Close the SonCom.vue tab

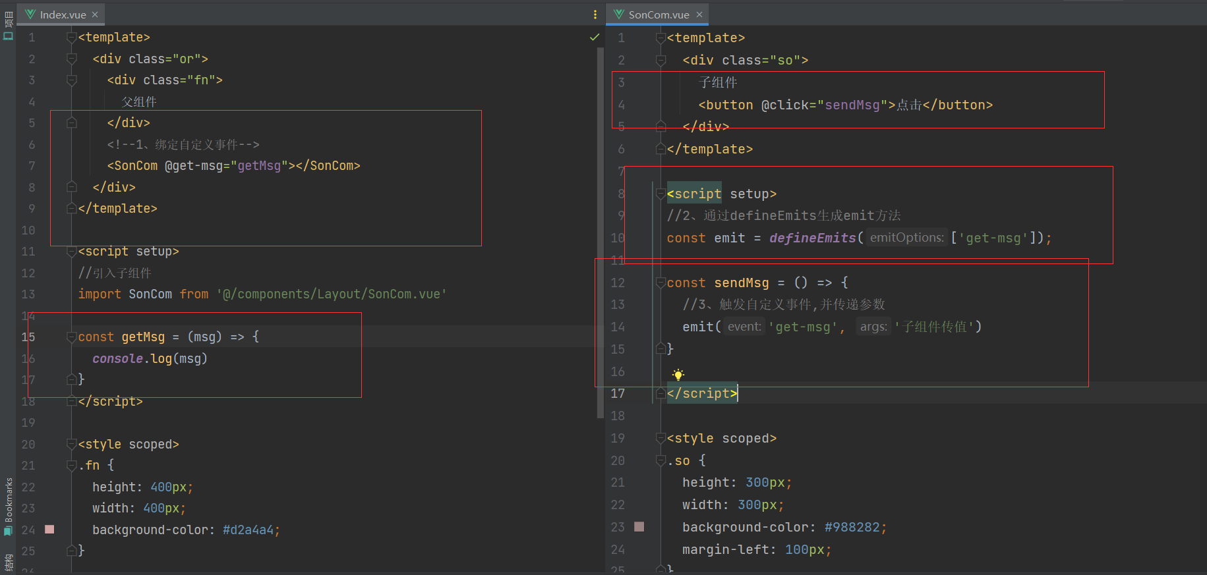click(699, 14)
